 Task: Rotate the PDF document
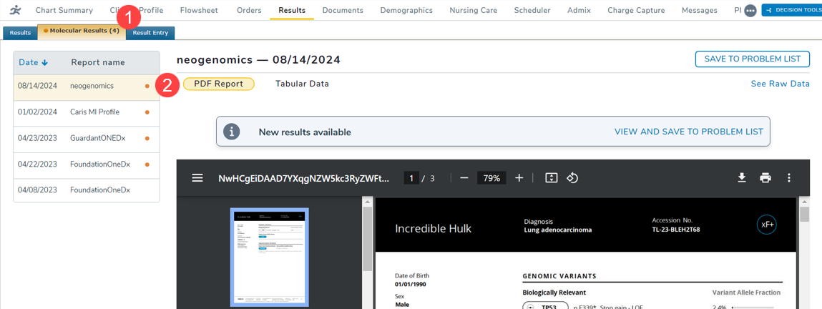click(x=572, y=178)
